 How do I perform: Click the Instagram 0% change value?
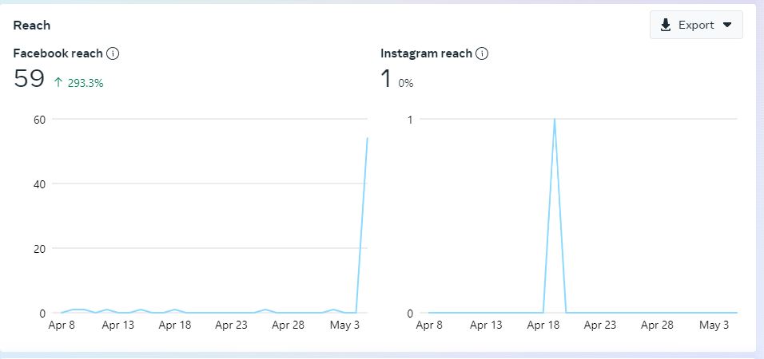point(406,83)
